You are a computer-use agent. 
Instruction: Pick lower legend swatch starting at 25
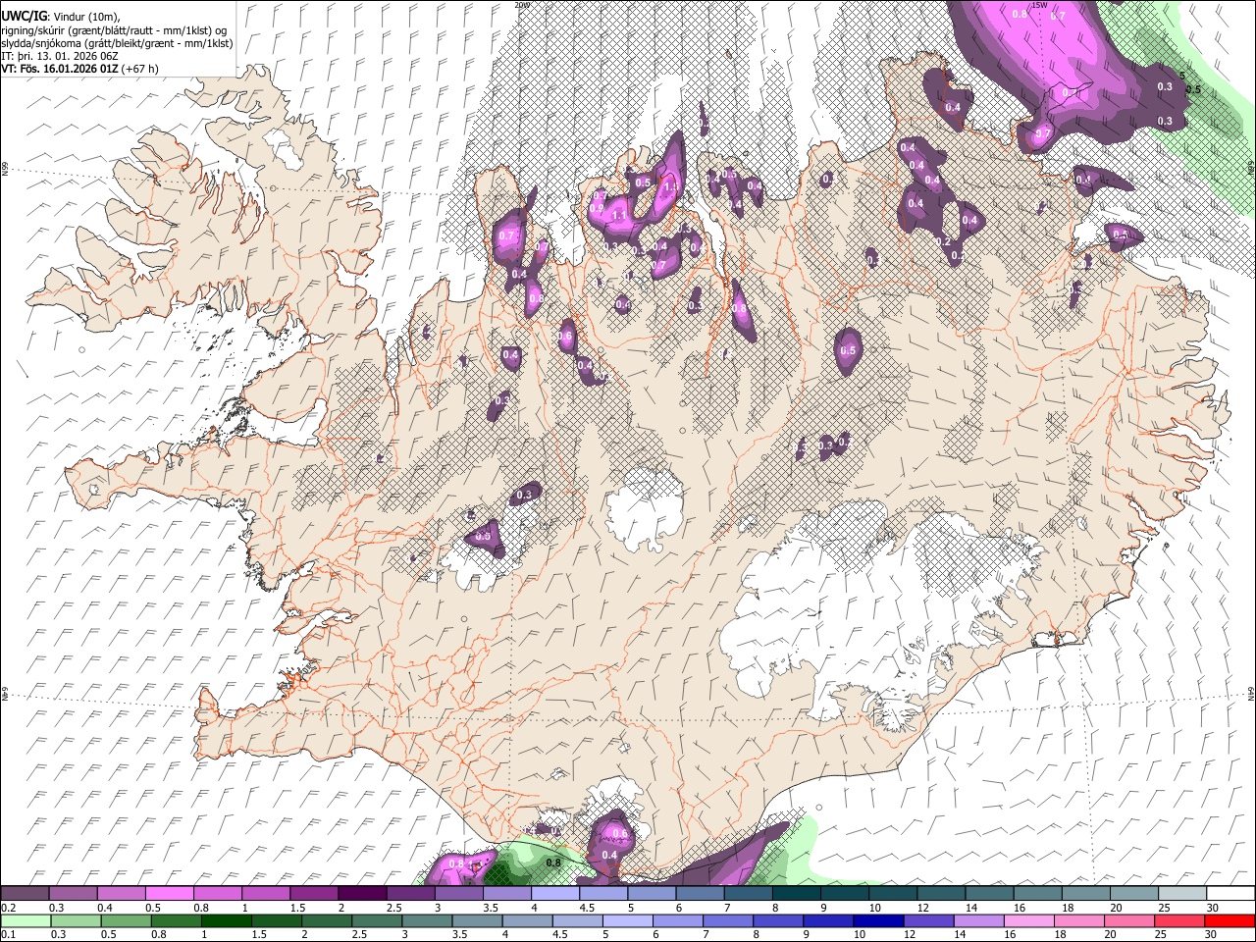tap(1177, 920)
